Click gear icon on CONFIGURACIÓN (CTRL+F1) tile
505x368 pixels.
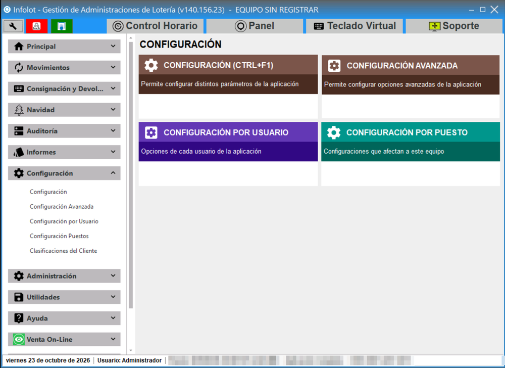151,65
